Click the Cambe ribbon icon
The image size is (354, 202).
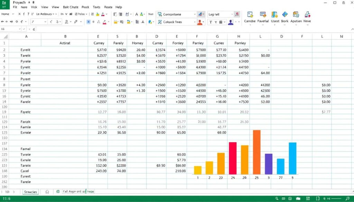pyautogui.click(x=250, y=15)
